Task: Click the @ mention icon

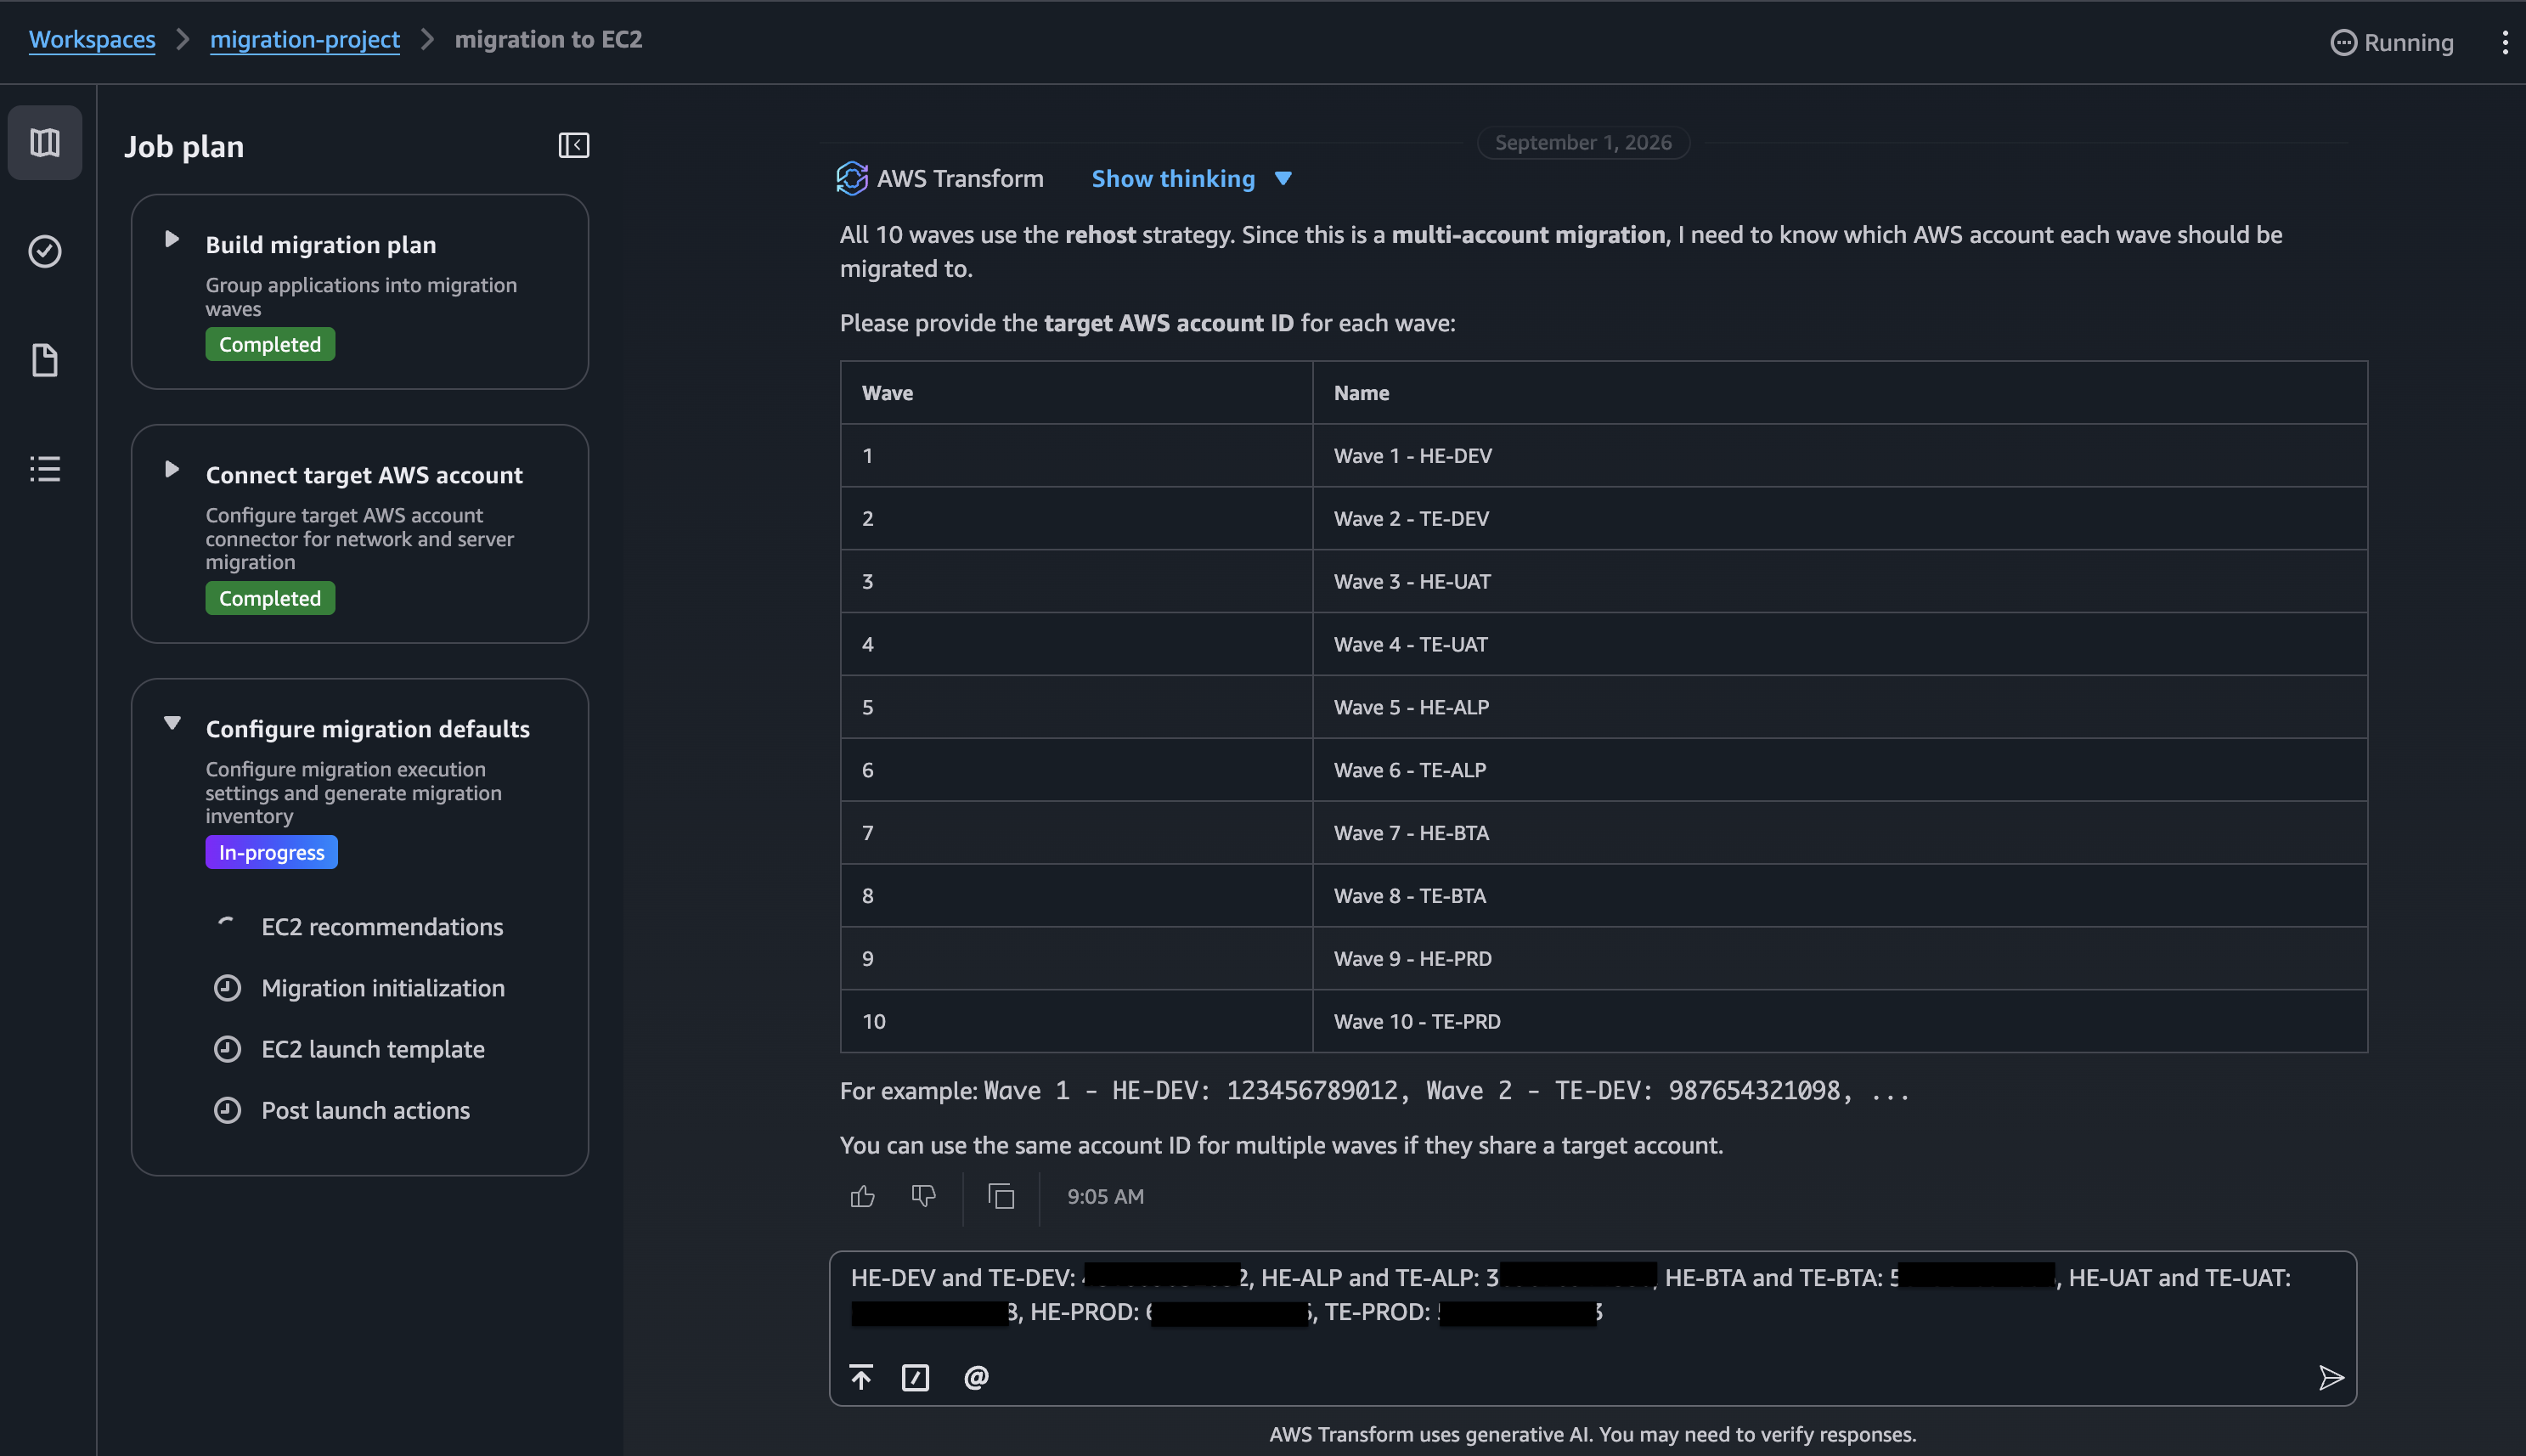Action: tap(977, 1377)
